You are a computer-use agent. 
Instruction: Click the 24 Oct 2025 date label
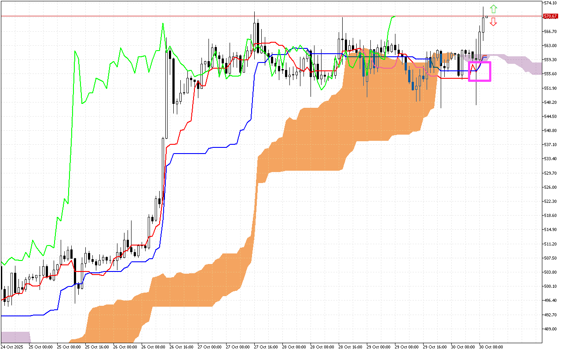(12, 347)
